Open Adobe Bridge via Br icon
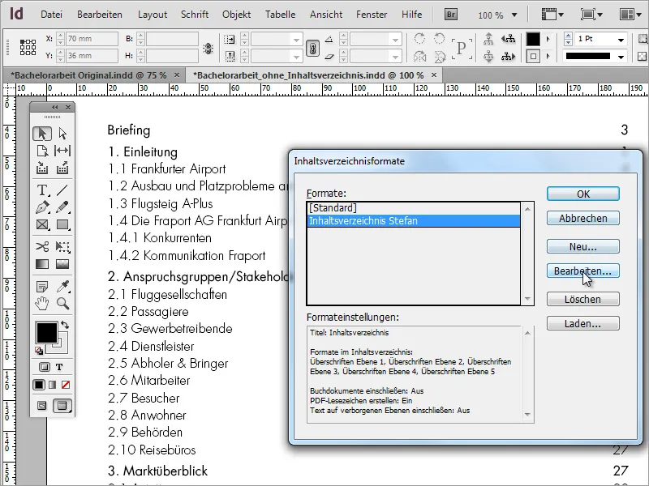The height and width of the screenshot is (486, 649). click(451, 15)
